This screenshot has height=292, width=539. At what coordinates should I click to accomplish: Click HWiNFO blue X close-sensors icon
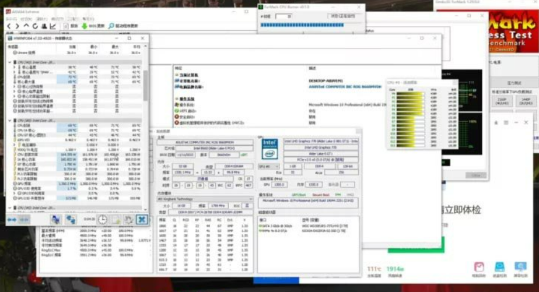pyautogui.click(x=142, y=220)
